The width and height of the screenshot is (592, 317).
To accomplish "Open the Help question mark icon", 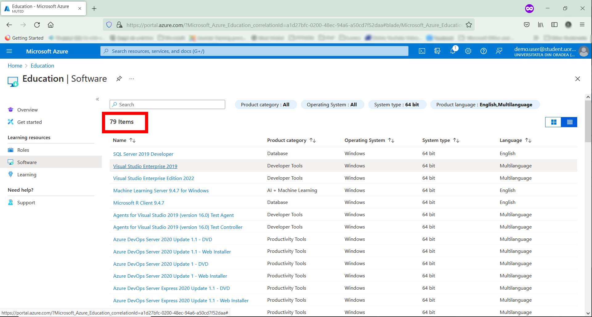I will click(x=484, y=51).
